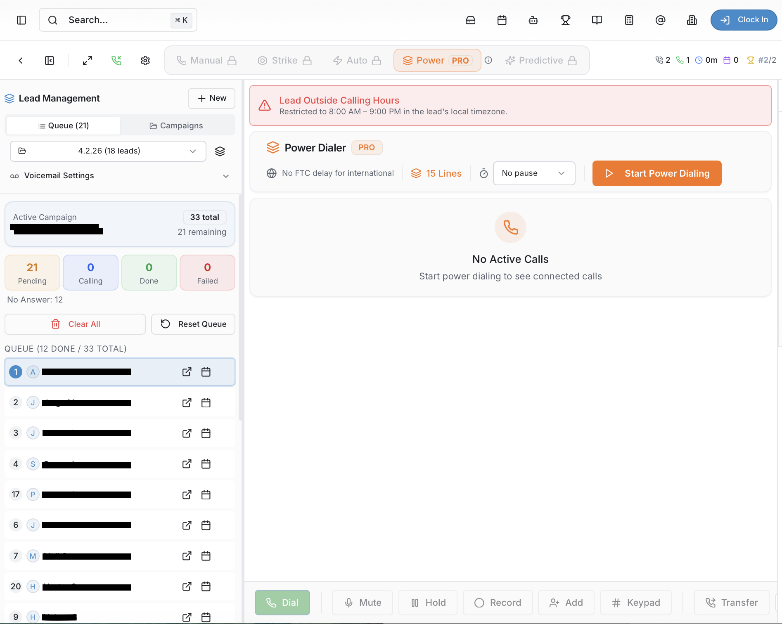
Task: Click the mentions @ icon
Action: coord(660,20)
